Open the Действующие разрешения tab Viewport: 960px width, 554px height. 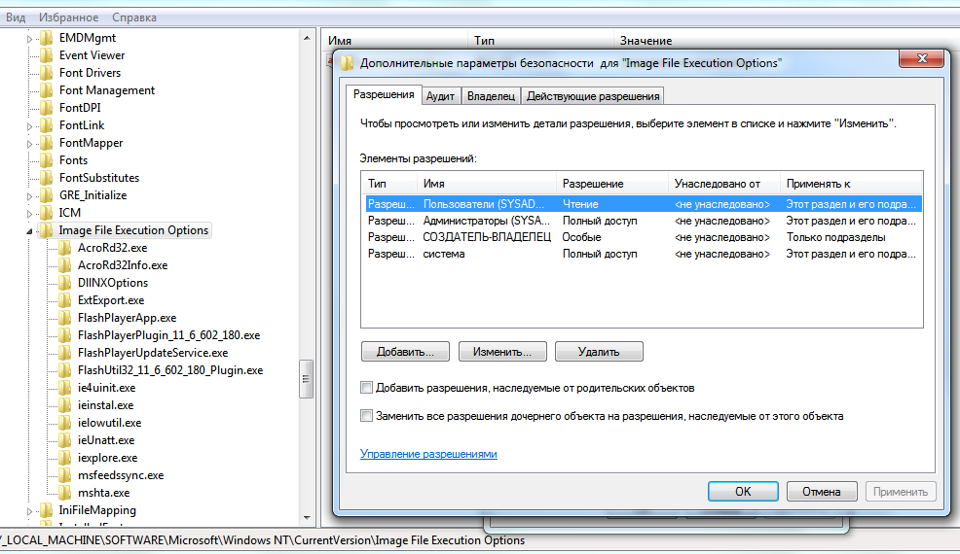[593, 96]
